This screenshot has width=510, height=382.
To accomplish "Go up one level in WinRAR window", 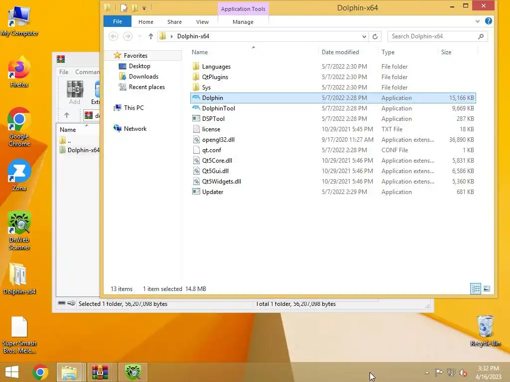I will tap(67, 115).
